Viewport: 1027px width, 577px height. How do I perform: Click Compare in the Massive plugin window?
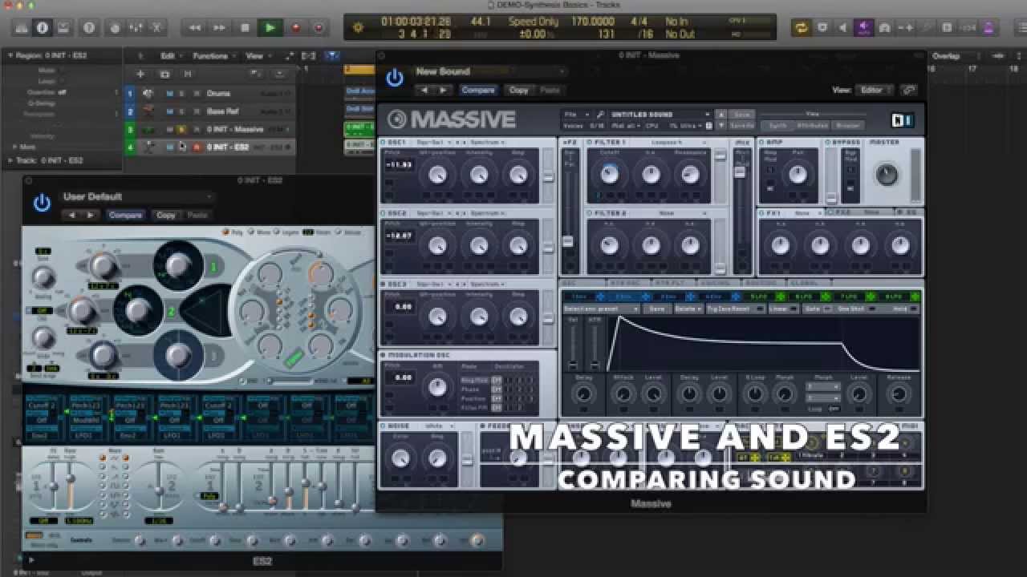(478, 90)
